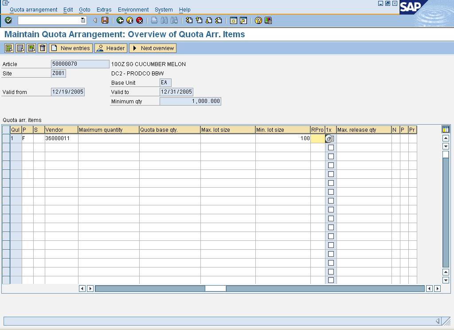Click the Print icon in the toolbar

[154, 20]
